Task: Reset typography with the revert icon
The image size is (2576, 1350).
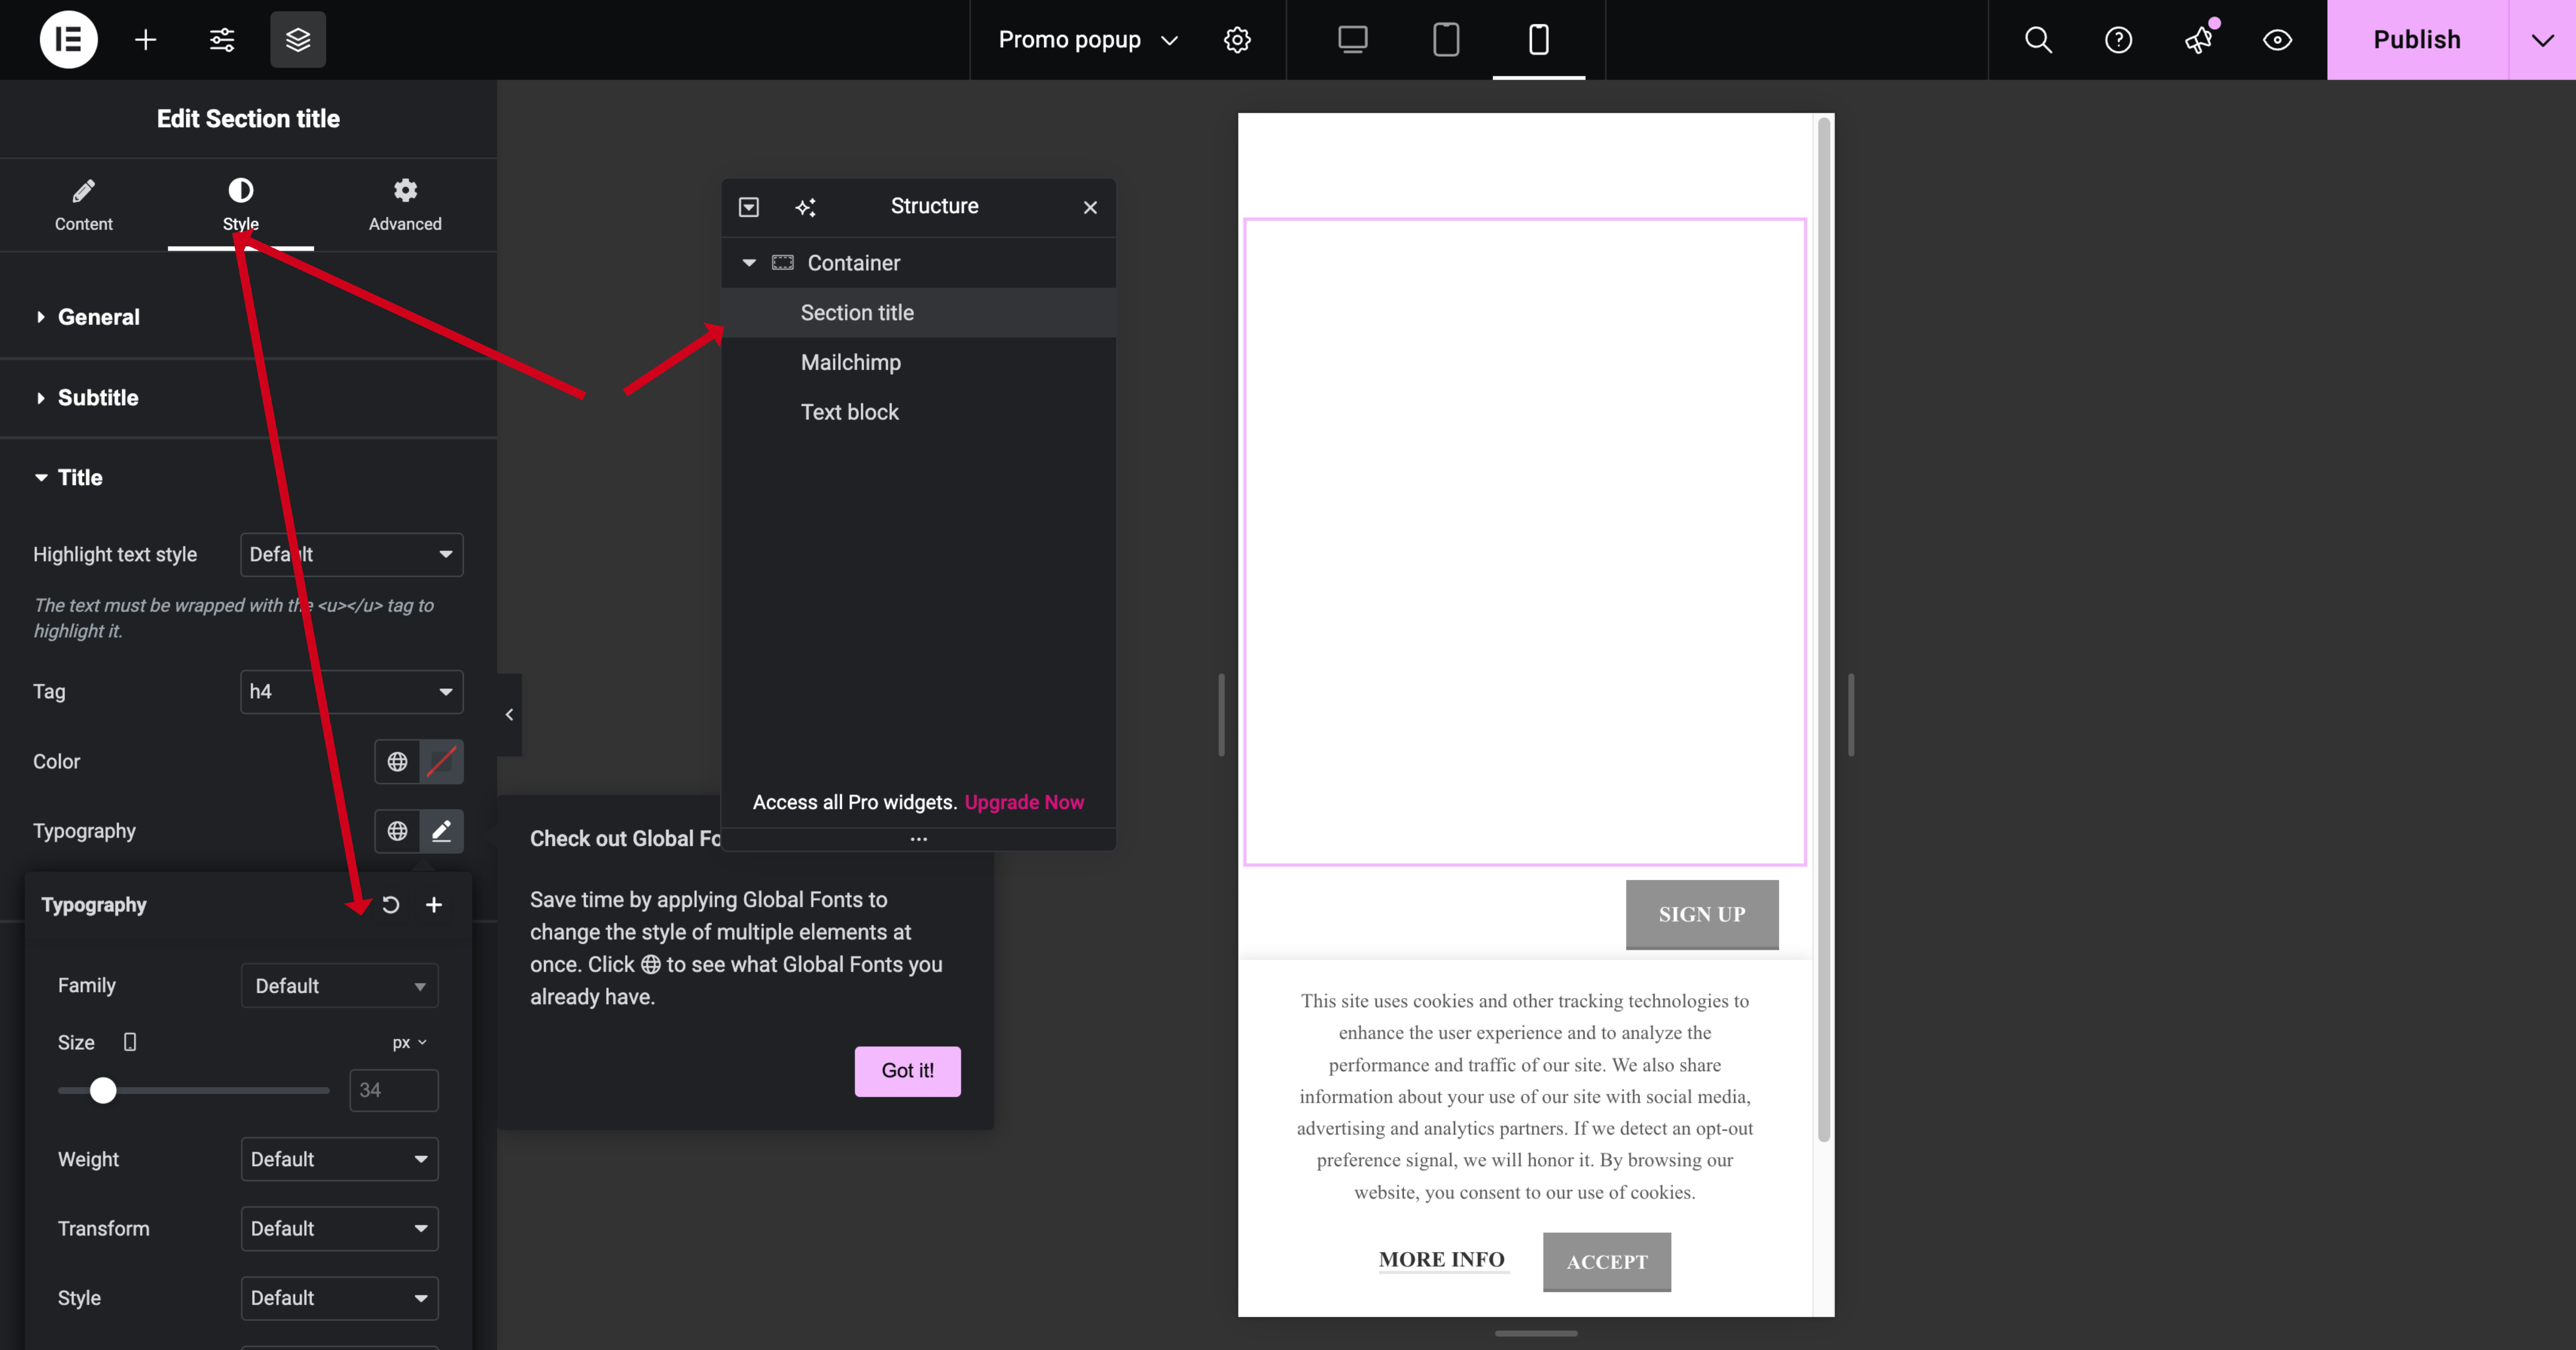Action: coord(391,905)
